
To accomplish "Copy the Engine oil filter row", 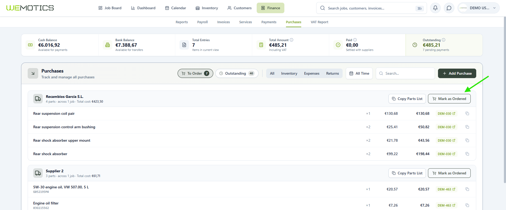I will (x=467, y=205).
